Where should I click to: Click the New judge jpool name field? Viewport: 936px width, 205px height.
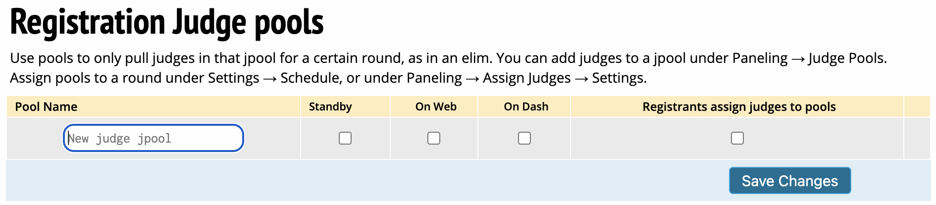154,138
